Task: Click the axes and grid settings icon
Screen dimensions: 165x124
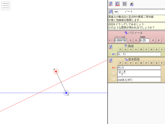Action: tap(125, 4)
